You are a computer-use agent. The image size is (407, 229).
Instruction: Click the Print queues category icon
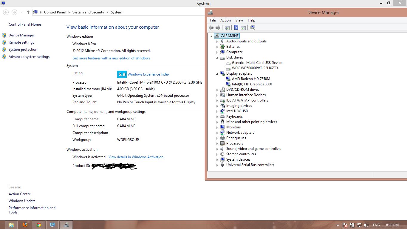click(222, 138)
